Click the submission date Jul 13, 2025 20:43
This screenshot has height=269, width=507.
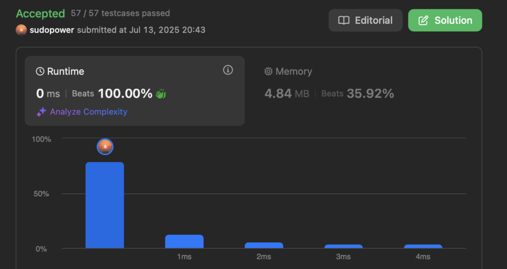tap(167, 30)
